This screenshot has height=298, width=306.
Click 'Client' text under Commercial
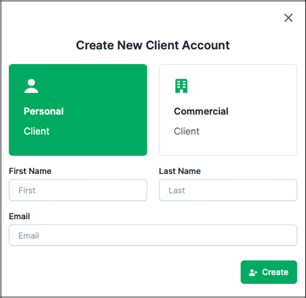(x=186, y=131)
